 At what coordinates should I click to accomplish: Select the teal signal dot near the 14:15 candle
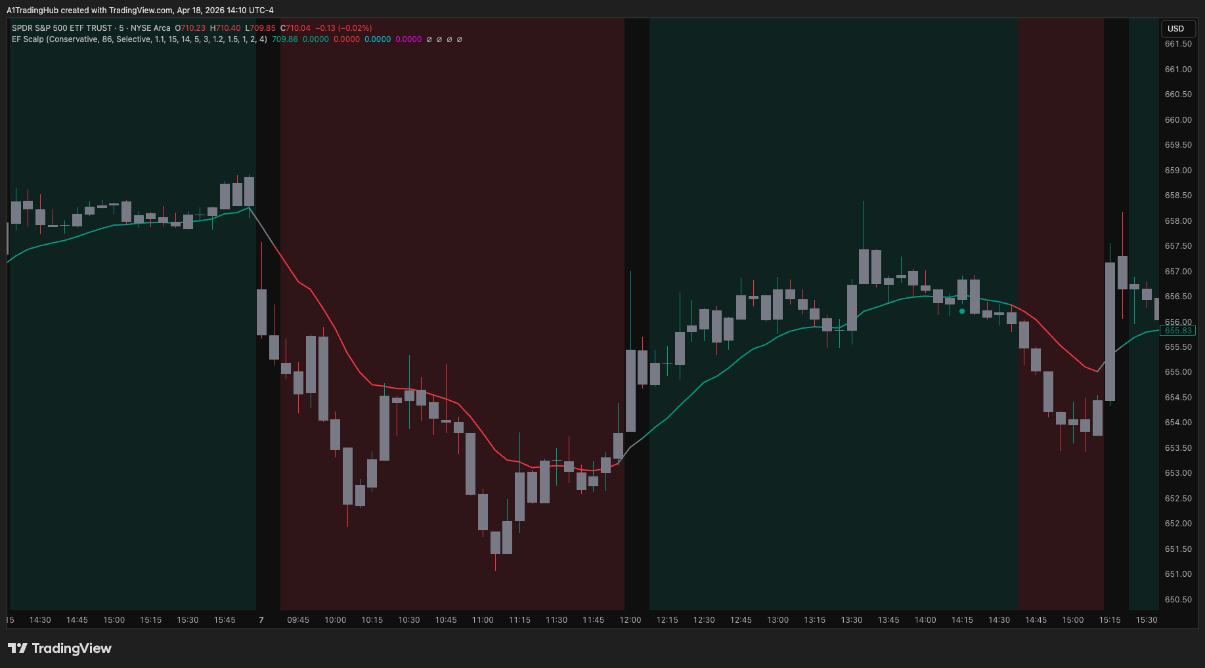pos(961,312)
